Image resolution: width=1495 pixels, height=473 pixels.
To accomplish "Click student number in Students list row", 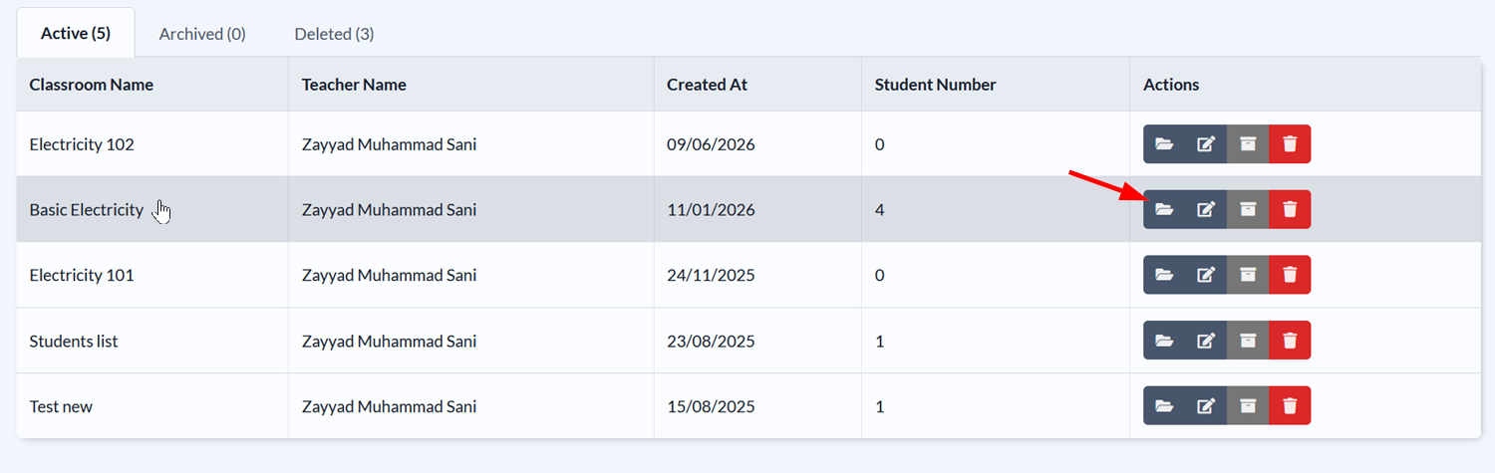I will pyautogui.click(x=880, y=341).
